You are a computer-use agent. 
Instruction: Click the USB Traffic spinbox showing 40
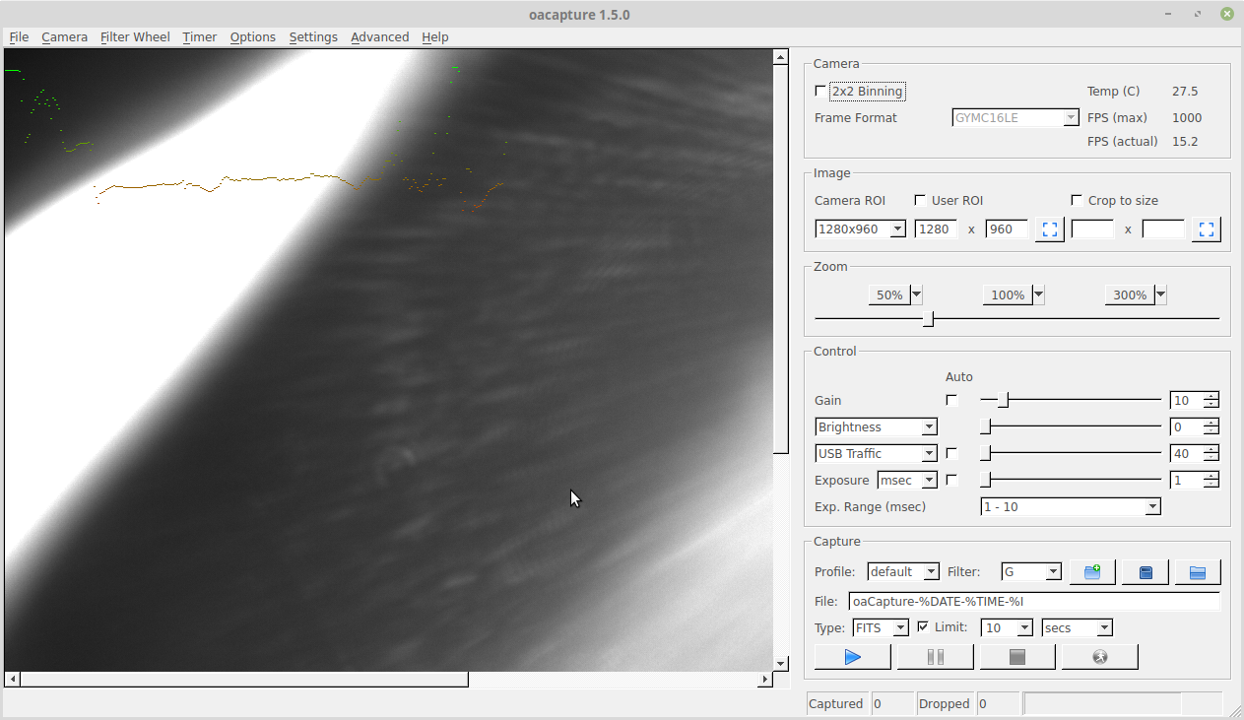point(1194,453)
